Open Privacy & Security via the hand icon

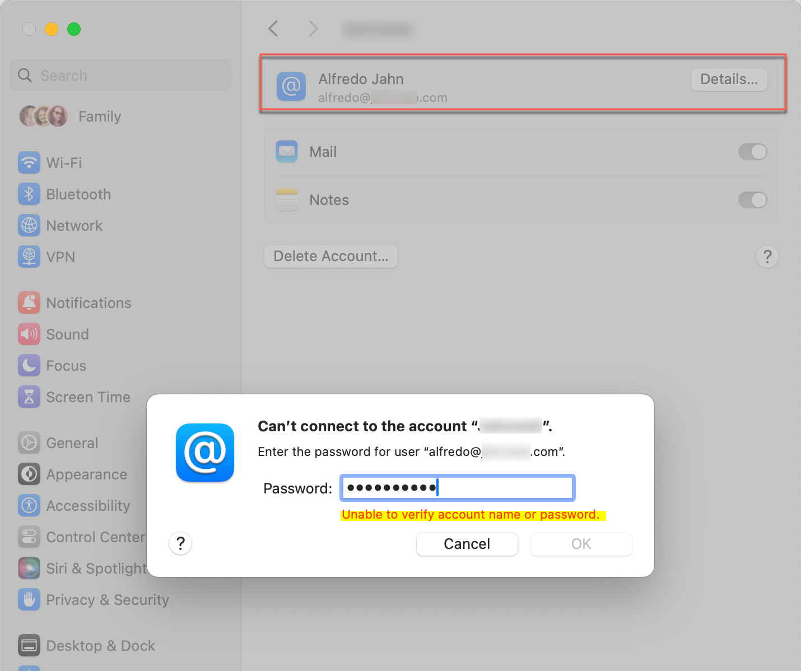coord(29,599)
